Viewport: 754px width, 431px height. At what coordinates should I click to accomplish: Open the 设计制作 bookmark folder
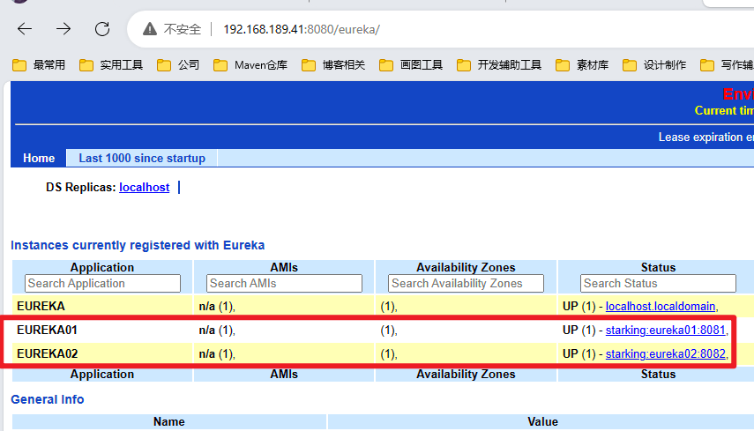(654, 65)
